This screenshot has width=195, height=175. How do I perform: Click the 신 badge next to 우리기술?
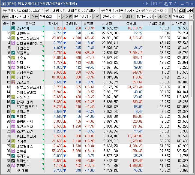(x=13, y=156)
